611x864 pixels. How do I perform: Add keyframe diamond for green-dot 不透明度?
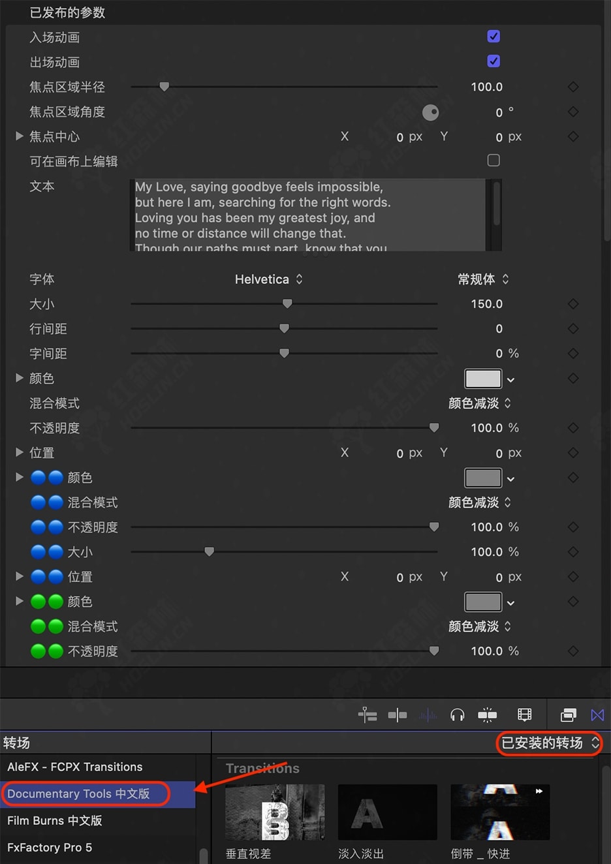coord(573,651)
